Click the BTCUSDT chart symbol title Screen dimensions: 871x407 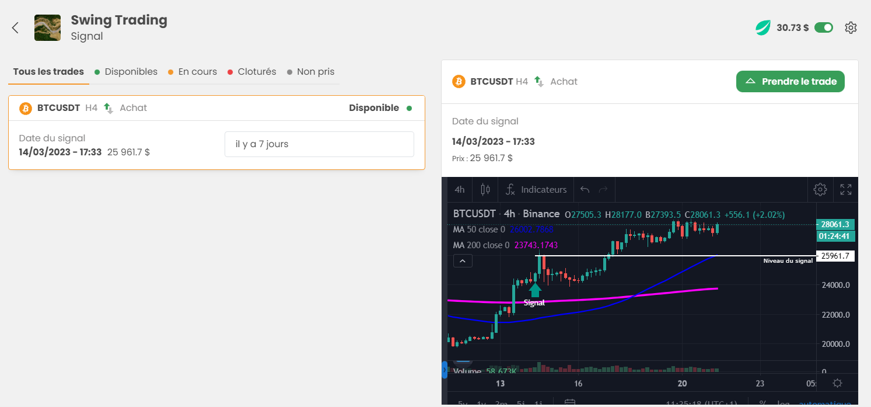(x=474, y=214)
